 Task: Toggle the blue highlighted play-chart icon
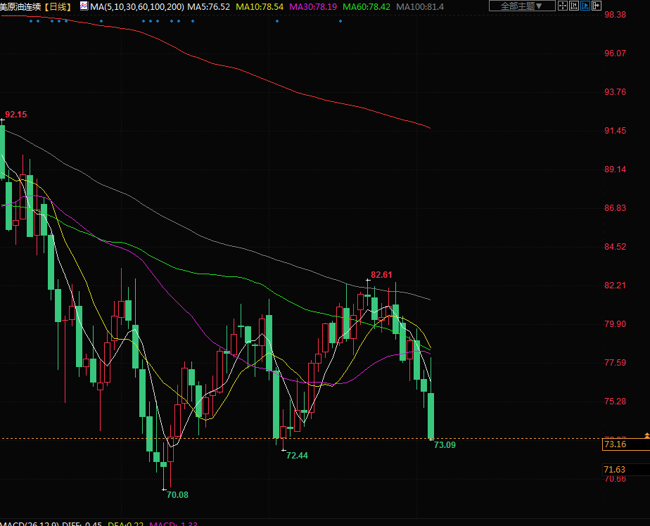coord(585,6)
